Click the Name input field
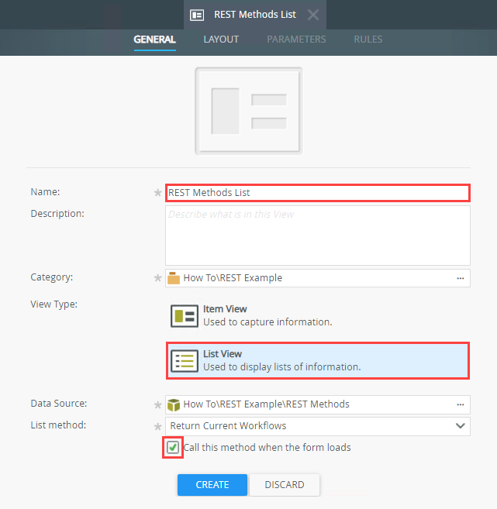The image size is (497, 509). (318, 193)
